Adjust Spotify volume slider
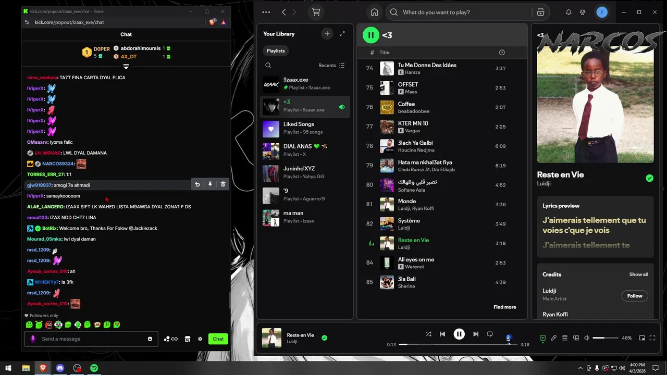 pyautogui.click(x=605, y=338)
